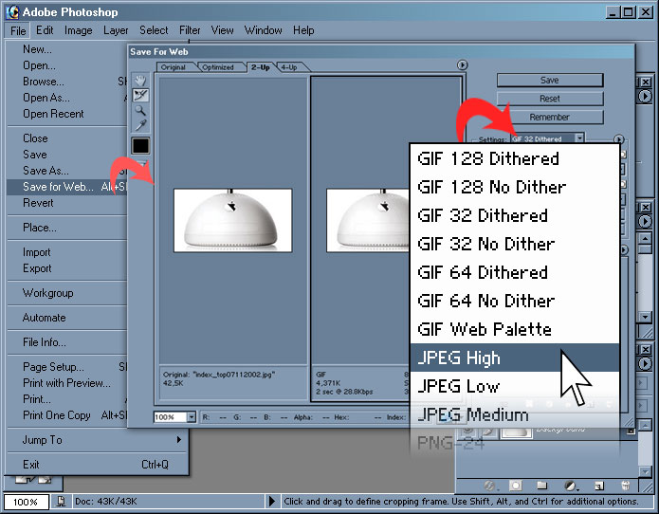Select the Hand tool in Save For Web
Viewport: 659px width, 514px height.
coord(140,80)
